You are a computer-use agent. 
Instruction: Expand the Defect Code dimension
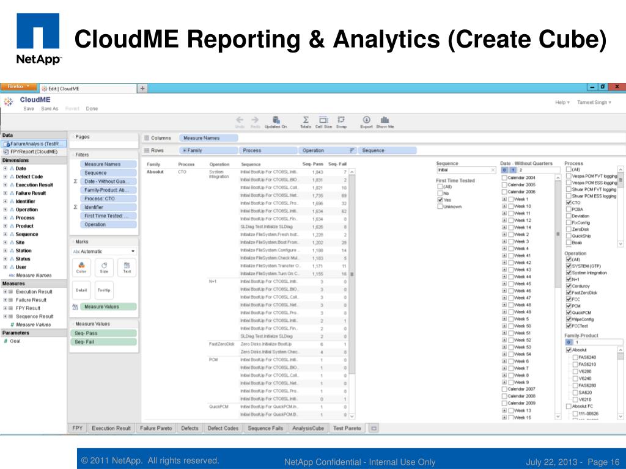pos(5,176)
